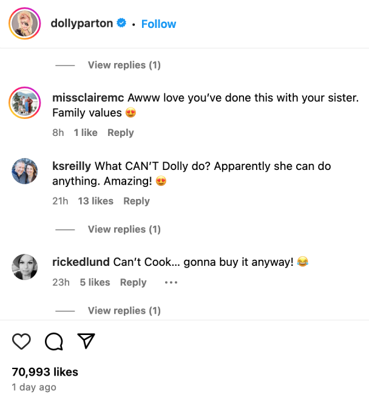Follow the dollyparton account

click(158, 24)
